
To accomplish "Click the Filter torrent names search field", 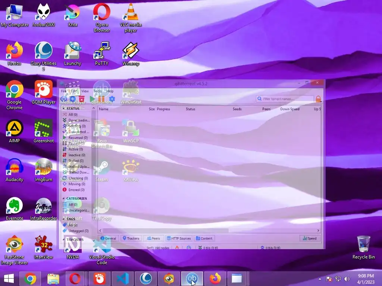I will [x=285, y=99].
